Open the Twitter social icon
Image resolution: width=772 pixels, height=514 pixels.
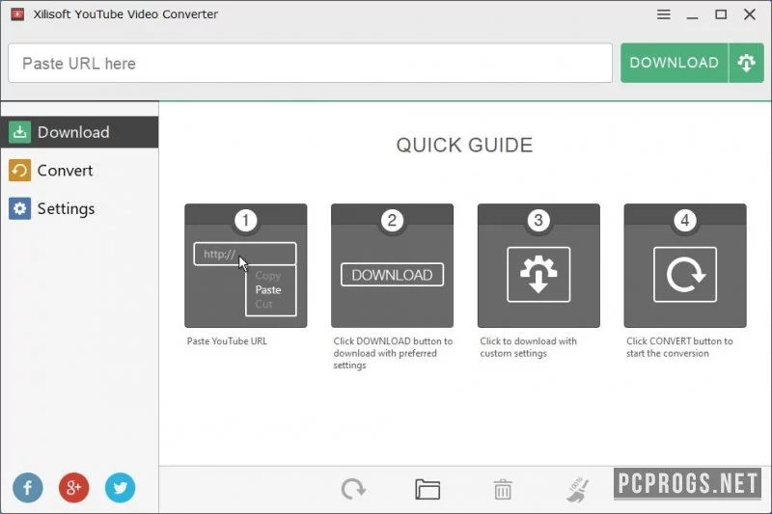click(120, 487)
